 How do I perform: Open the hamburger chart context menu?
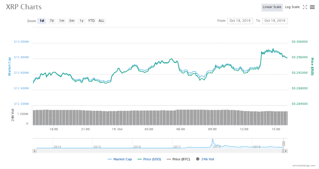point(312,7)
